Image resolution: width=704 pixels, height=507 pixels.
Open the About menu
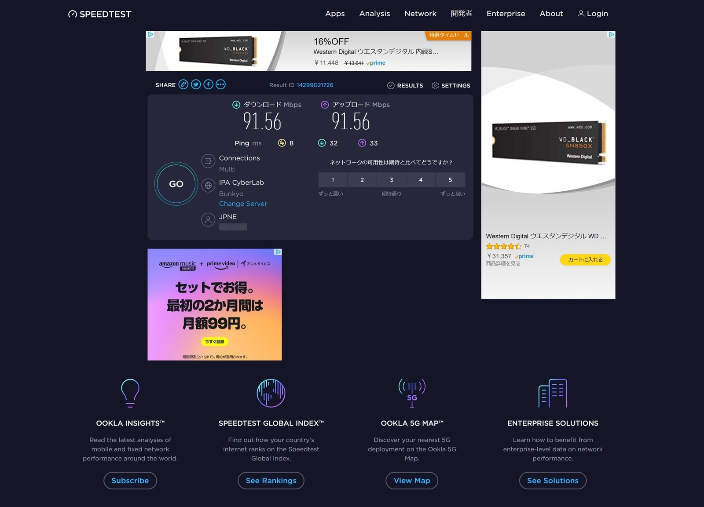[551, 14]
